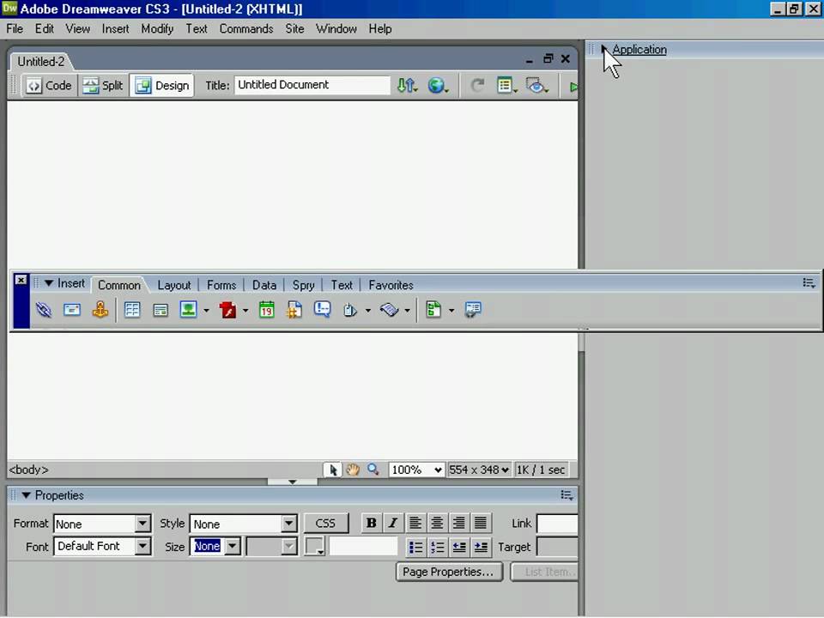Image resolution: width=824 pixels, height=618 pixels.
Task: Click the Media Flash insert icon
Action: click(228, 310)
